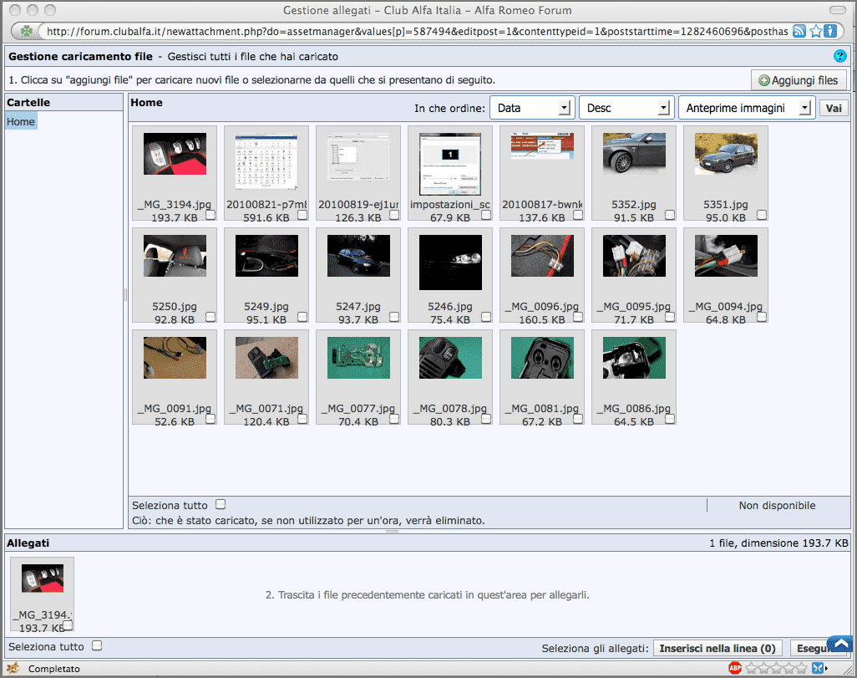Select the Home folder in Cartelle

click(x=21, y=122)
